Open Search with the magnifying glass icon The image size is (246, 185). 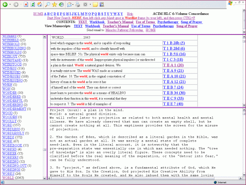click(47, 5)
